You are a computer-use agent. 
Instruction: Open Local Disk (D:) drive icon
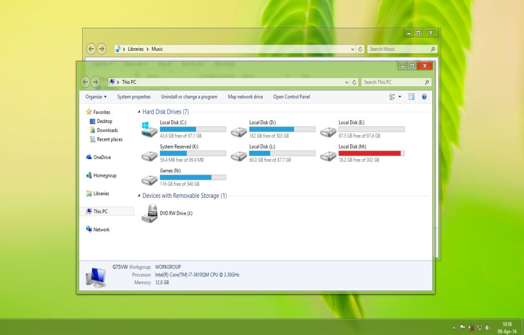click(238, 132)
